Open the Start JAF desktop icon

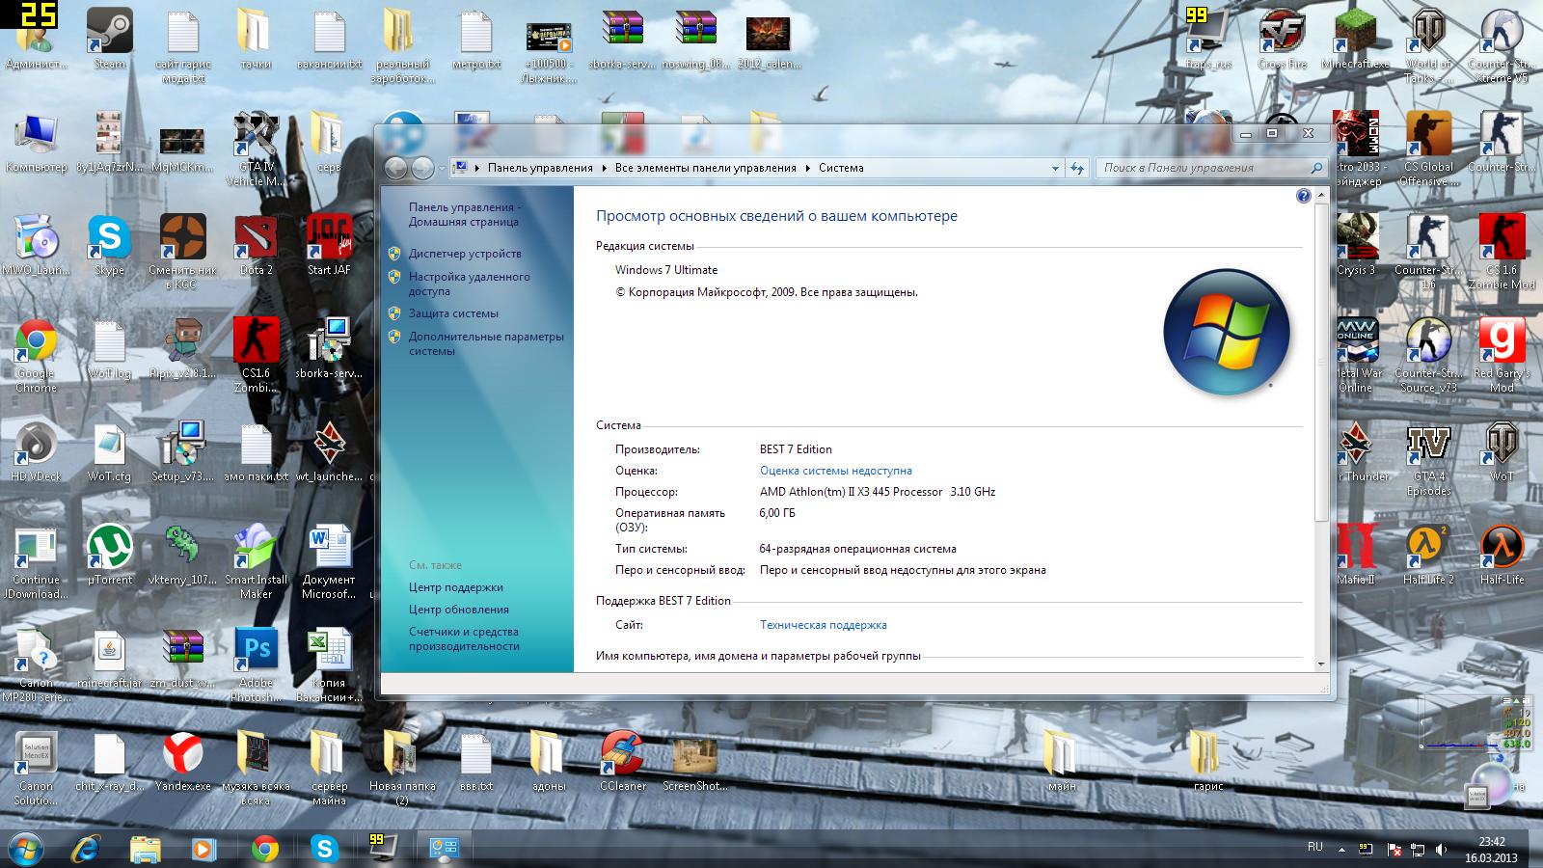point(329,245)
